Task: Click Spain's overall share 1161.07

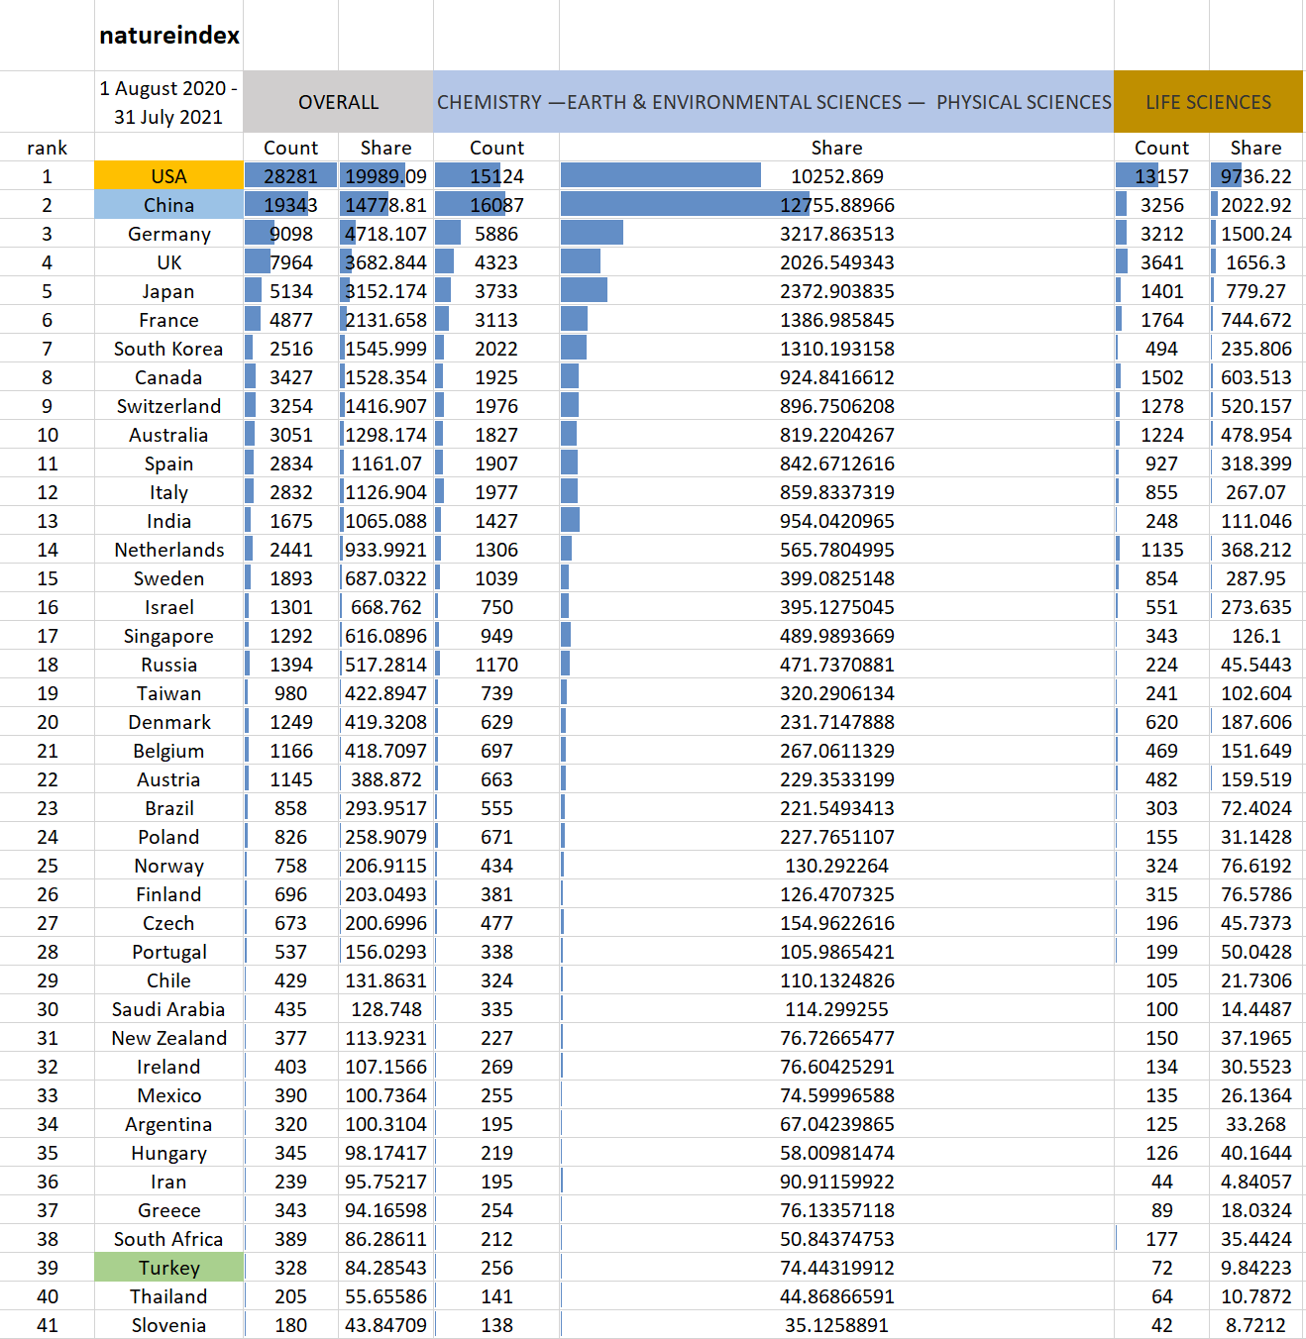Action: pyautogui.click(x=386, y=463)
